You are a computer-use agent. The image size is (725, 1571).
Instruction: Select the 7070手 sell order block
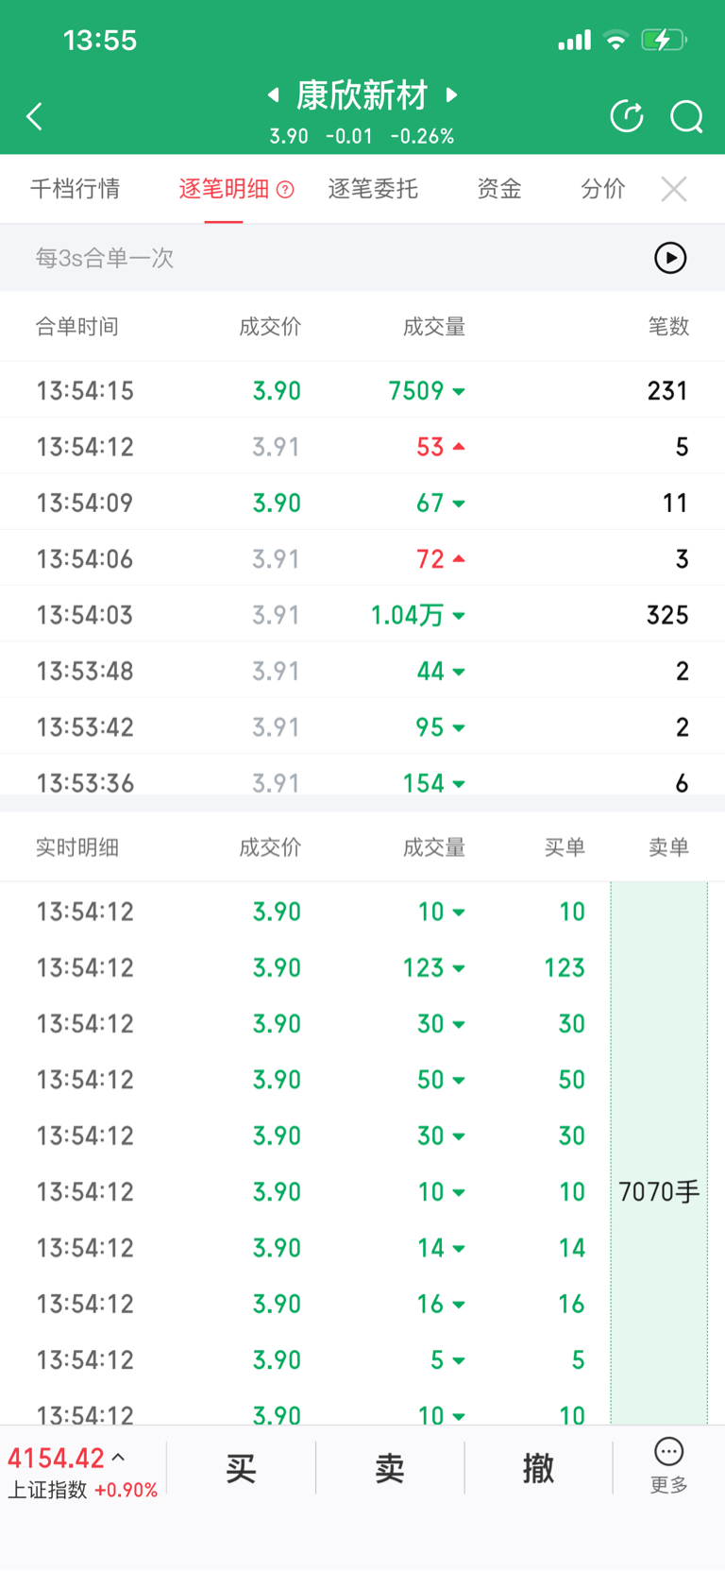(x=659, y=1191)
